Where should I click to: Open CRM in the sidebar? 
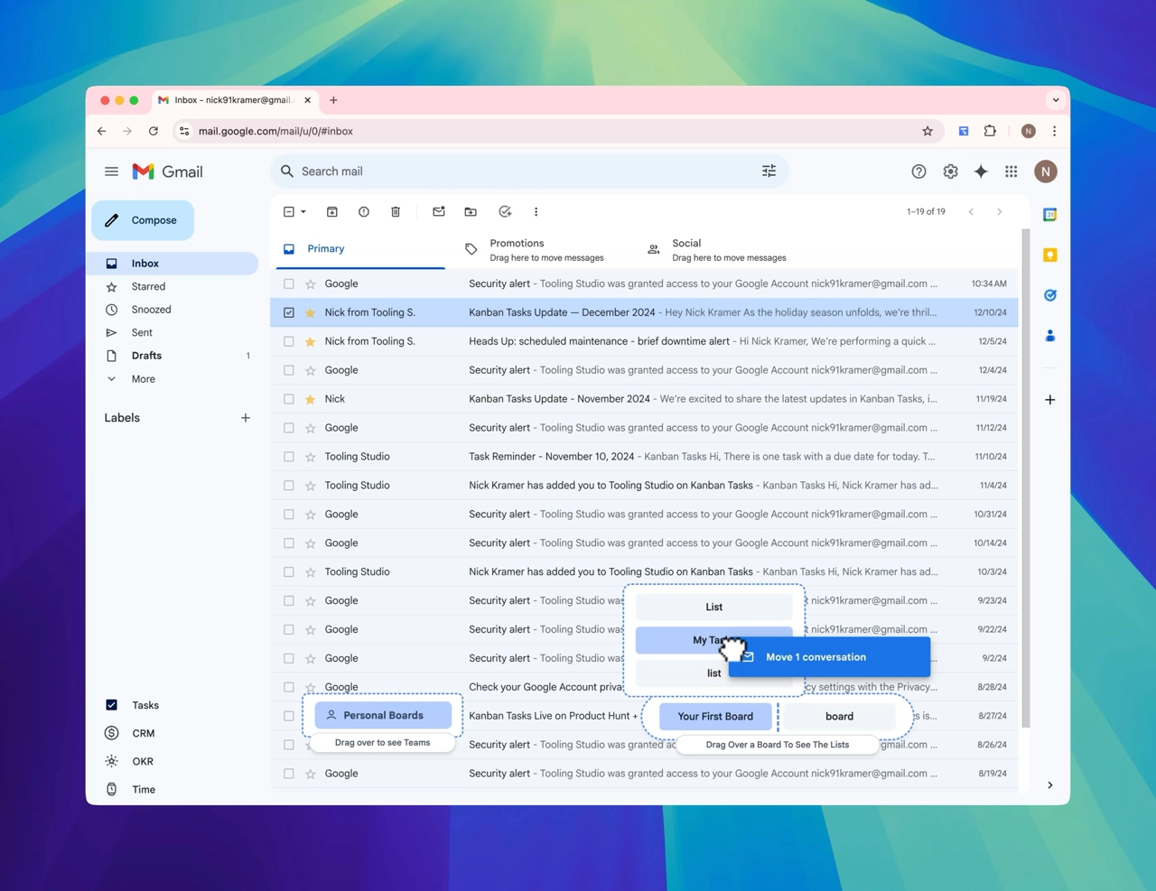(143, 733)
